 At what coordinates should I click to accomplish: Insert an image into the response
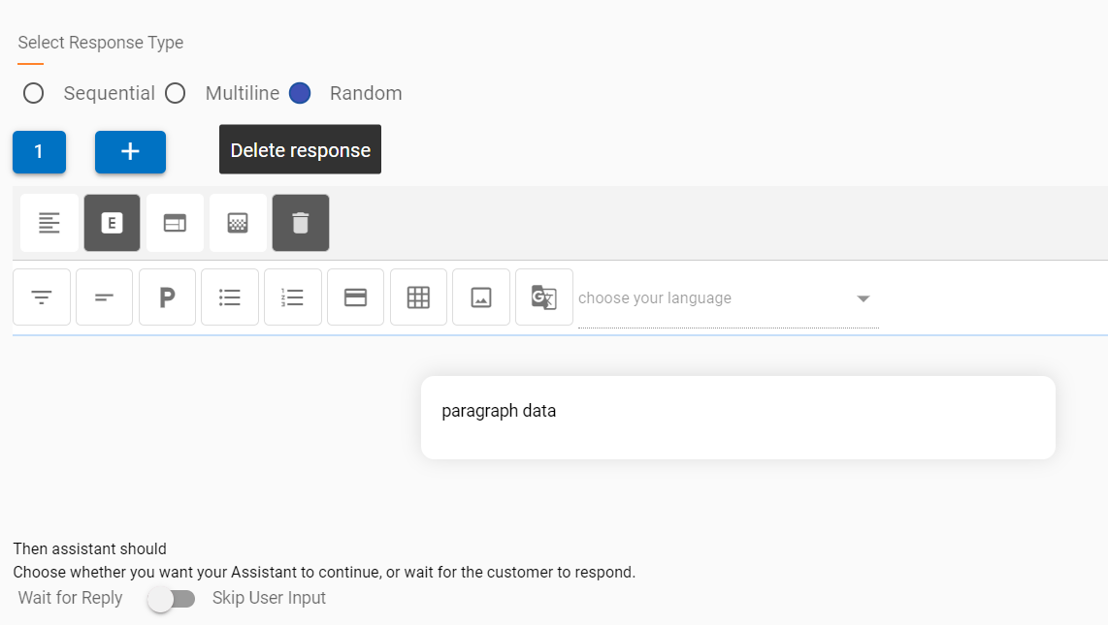[480, 297]
